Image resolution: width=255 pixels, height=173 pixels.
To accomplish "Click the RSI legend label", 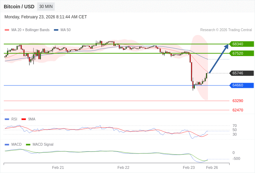I will tap(14, 119).
